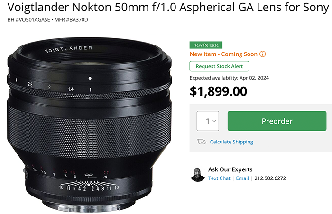This screenshot has height=214, width=332.
Task: Click the MFR #BA370D number
Action: (x=71, y=20)
